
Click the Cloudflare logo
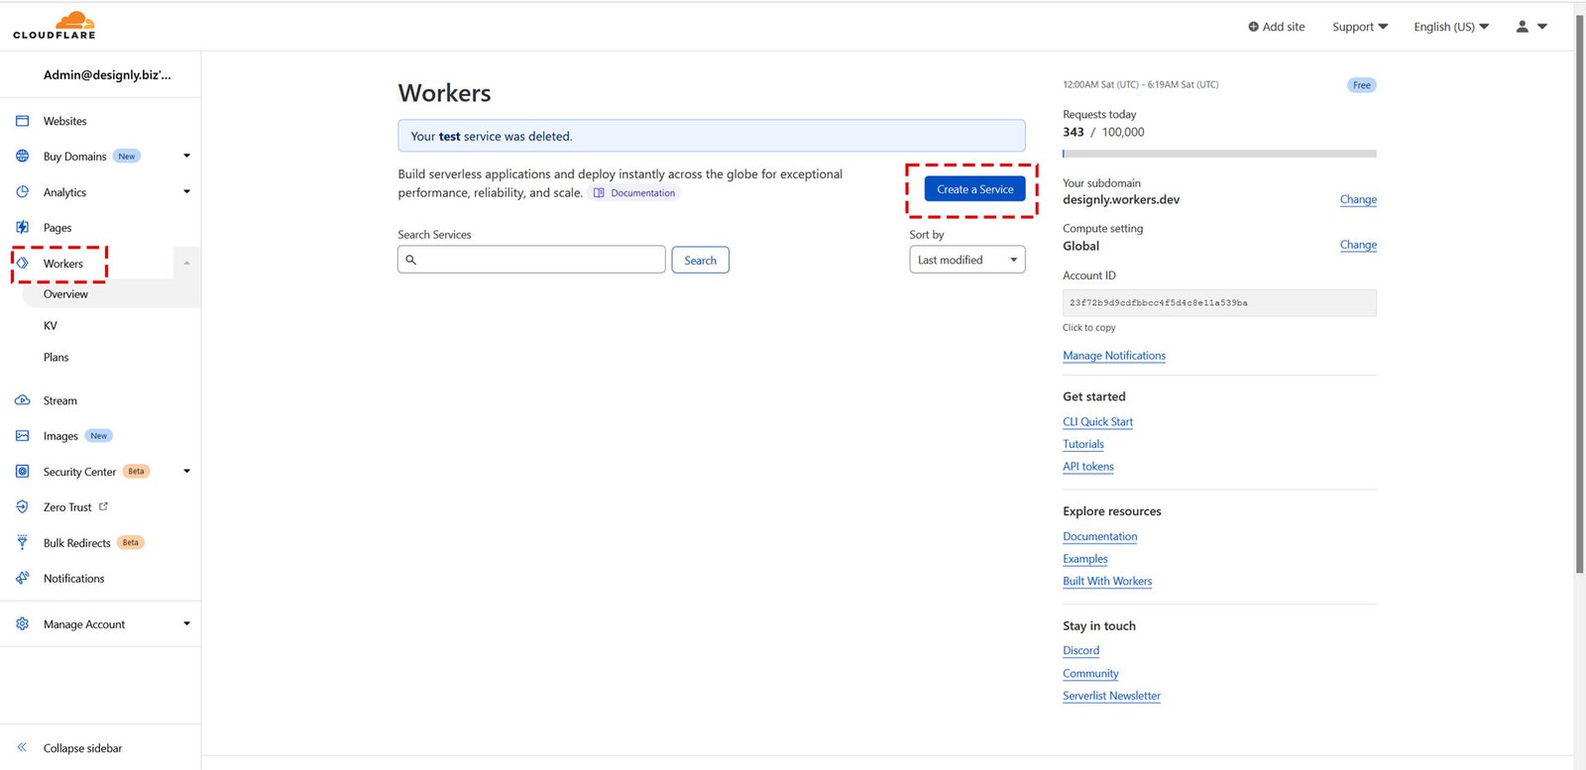point(55,26)
